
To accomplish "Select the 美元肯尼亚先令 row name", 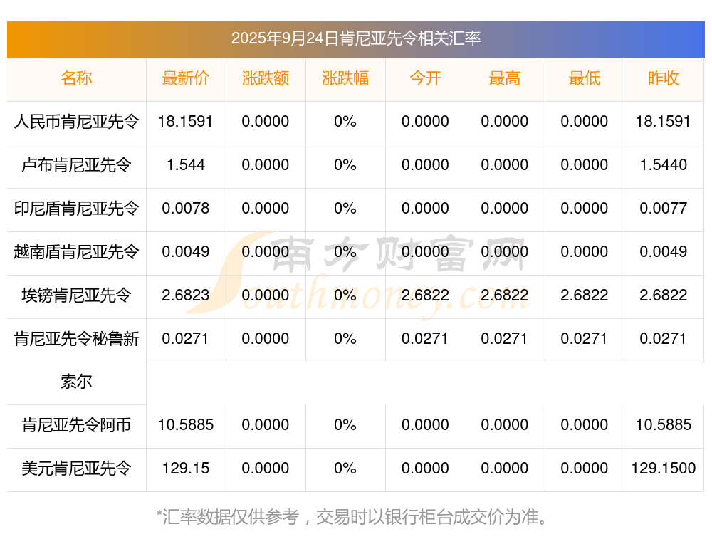I will point(76,469).
